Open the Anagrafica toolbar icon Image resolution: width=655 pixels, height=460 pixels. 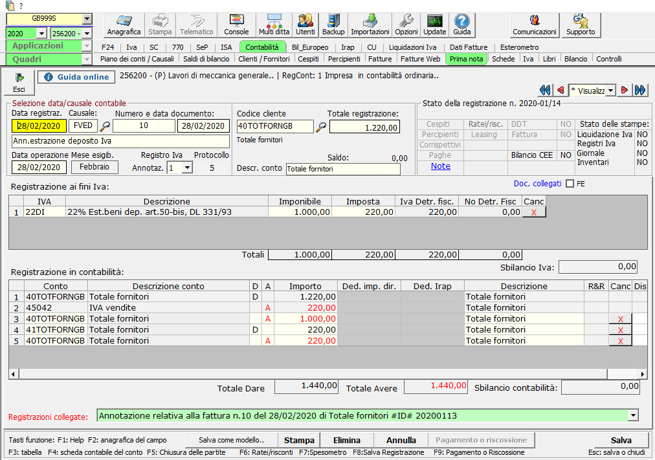pyautogui.click(x=124, y=25)
